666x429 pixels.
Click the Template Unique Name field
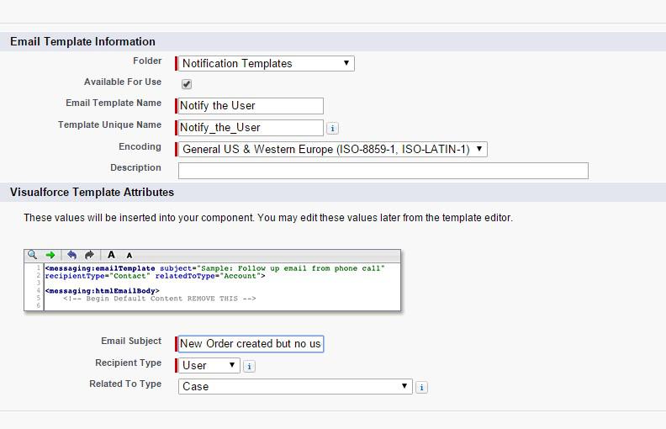click(251, 128)
